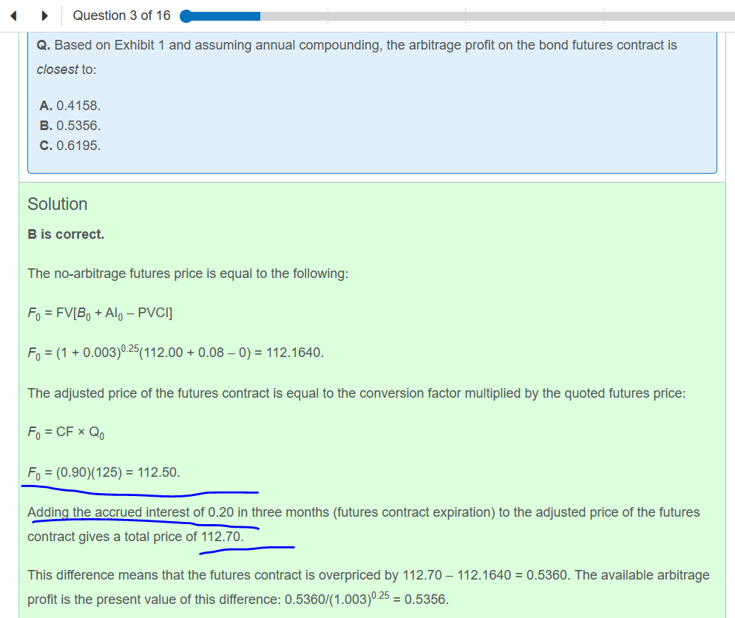
Task: Click the progress bar's round start handle
Action: [x=186, y=16]
